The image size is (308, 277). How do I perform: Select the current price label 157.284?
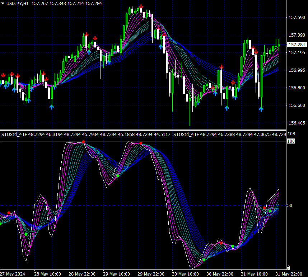click(297, 45)
